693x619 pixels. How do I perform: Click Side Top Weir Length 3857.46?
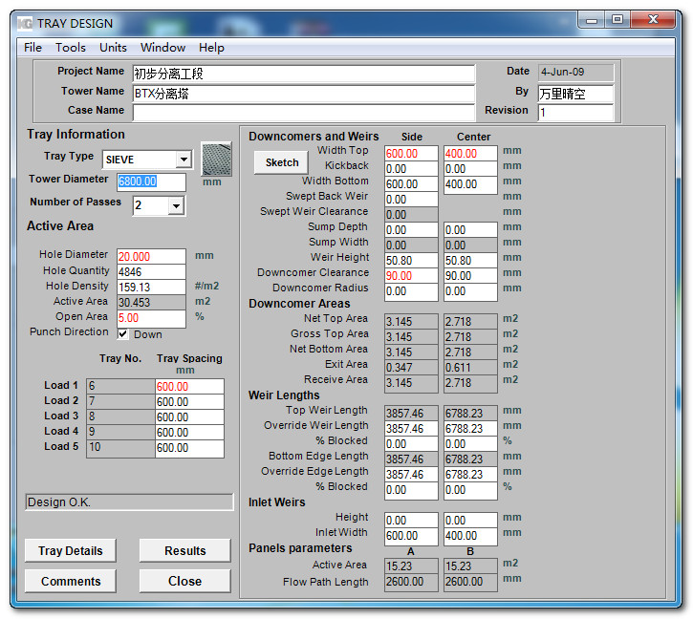(411, 414)
